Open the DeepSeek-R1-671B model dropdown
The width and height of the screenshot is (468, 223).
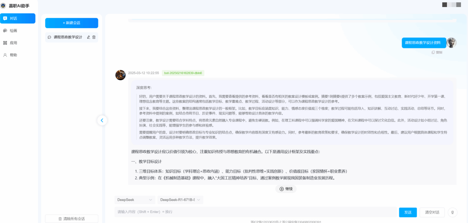(180, 200)
